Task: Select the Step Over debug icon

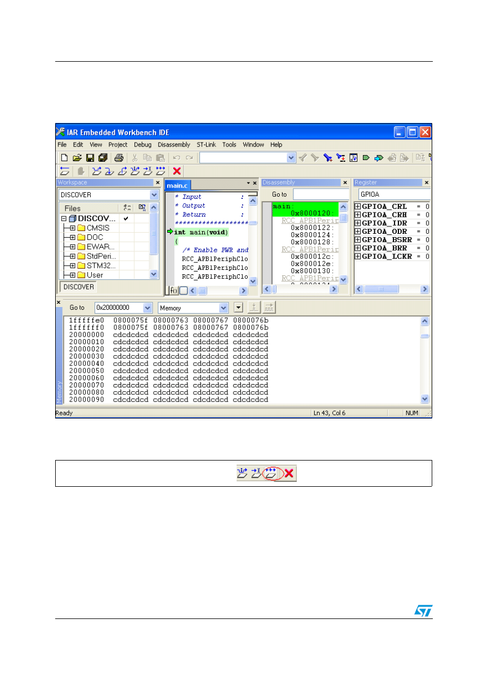Action: pyautogui.click(x=96, y=171)
